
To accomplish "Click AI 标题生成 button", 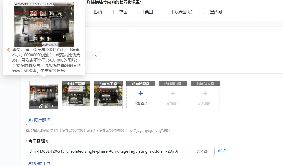I will pyautogui.click(x=39, y=163).
